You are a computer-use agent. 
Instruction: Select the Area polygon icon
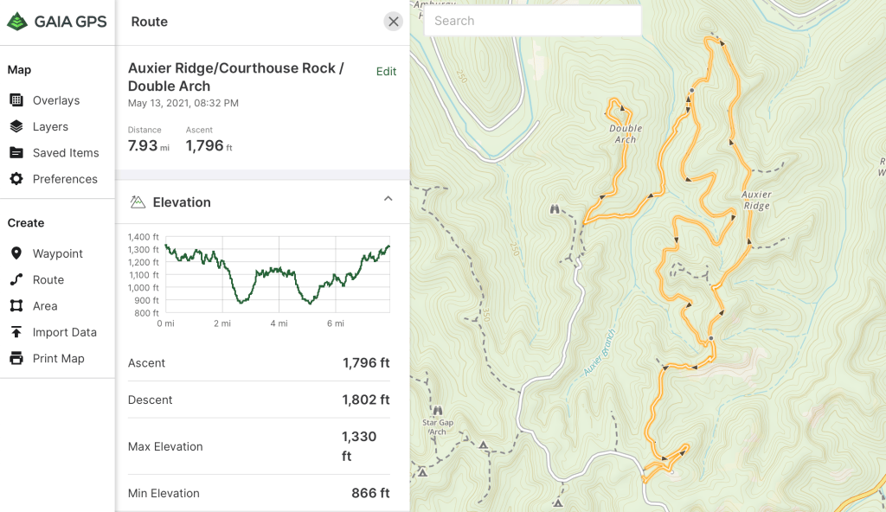coord(16,306)
